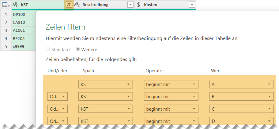Image resolution: width=279 pixels, height=129 pixels.
Task: Select row number 4 header
Action: (x=6, y=38)
